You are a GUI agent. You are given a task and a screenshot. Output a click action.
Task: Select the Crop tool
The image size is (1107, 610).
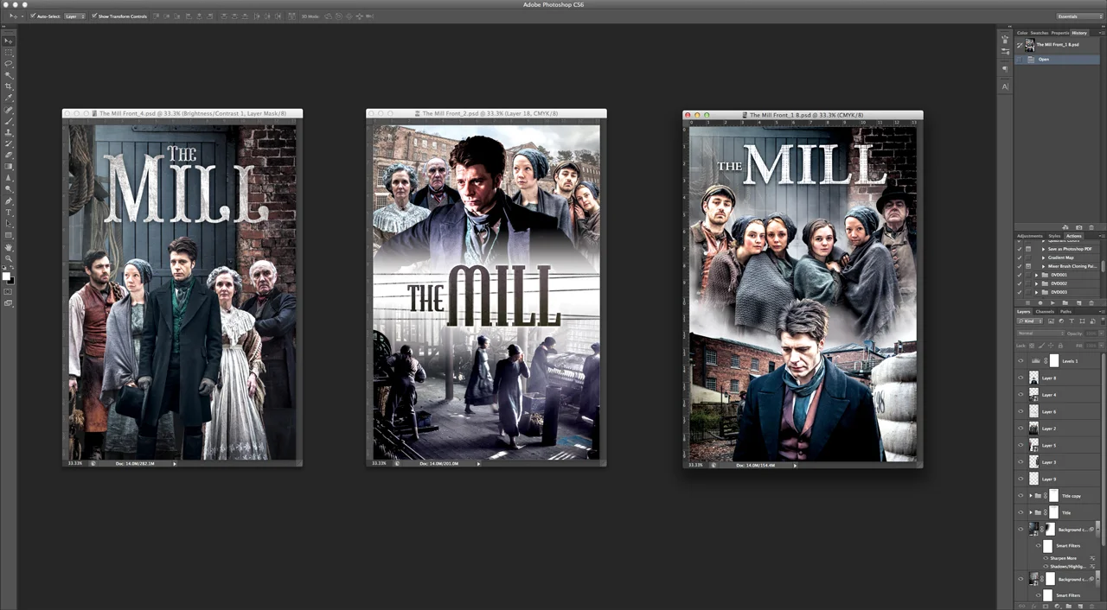coord(8,86)
